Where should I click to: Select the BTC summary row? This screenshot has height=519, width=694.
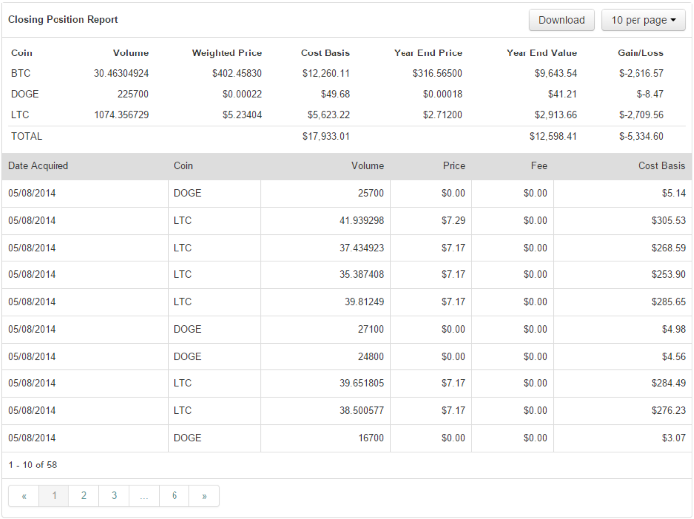[x=347, y=73]
